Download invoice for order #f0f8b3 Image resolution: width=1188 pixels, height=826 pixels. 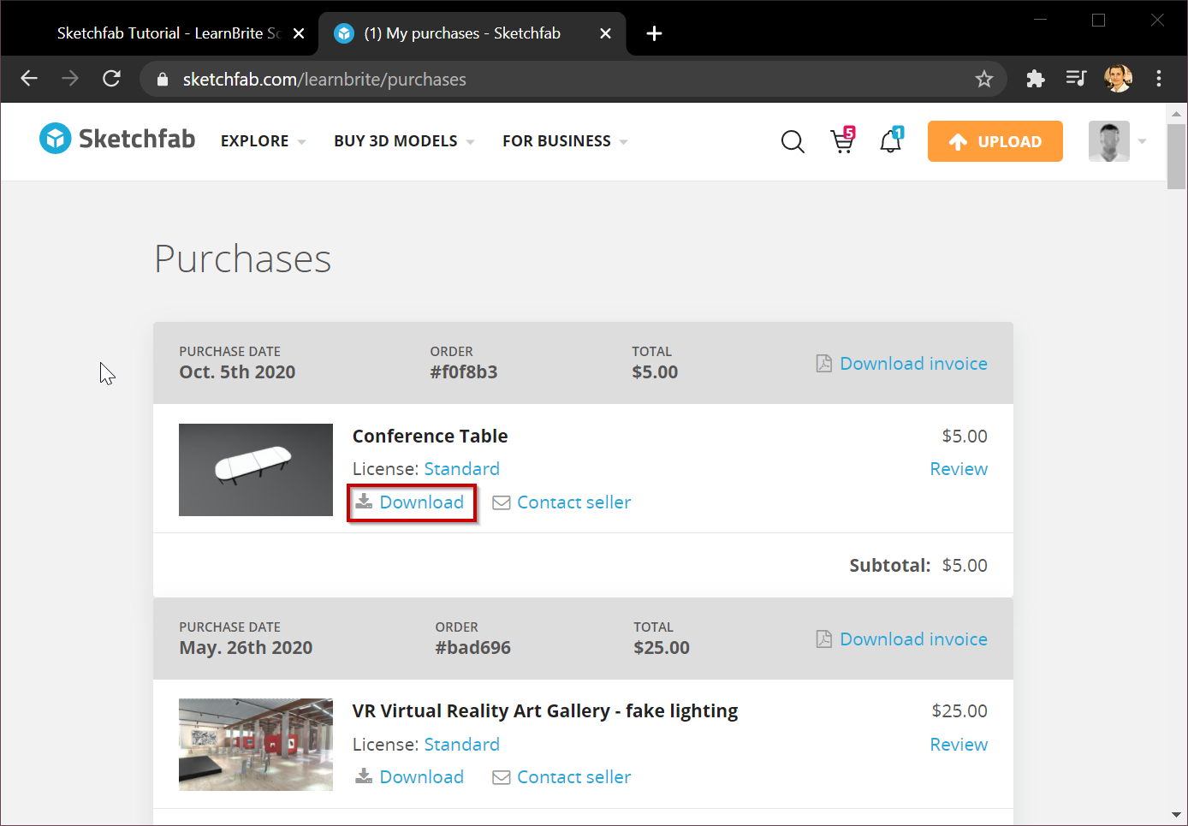point(913,364)
